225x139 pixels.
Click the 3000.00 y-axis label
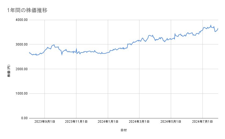[x=21, y=44]
